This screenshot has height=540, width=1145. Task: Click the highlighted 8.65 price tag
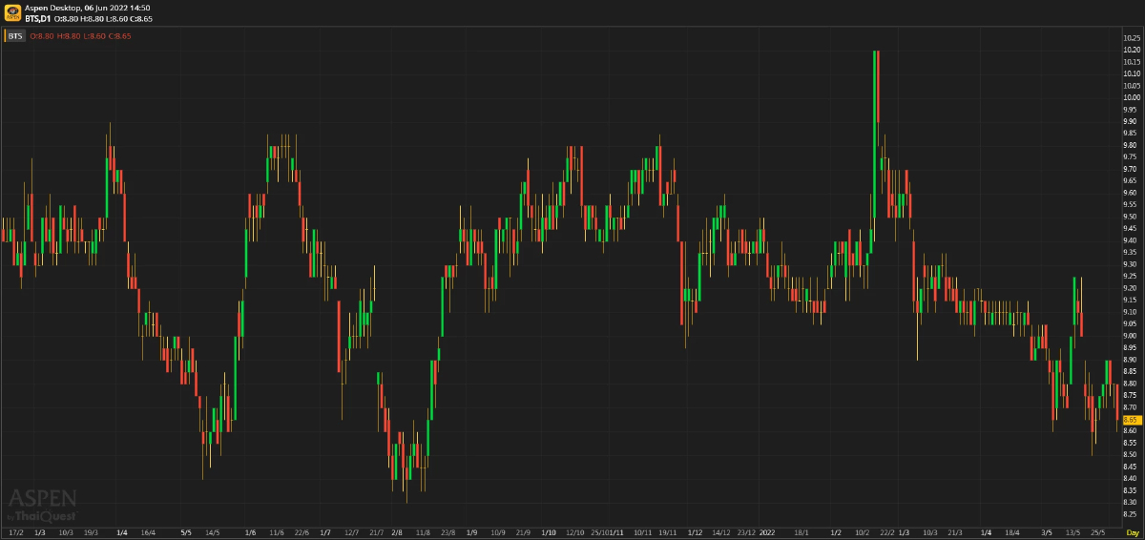pos(1131,420)
